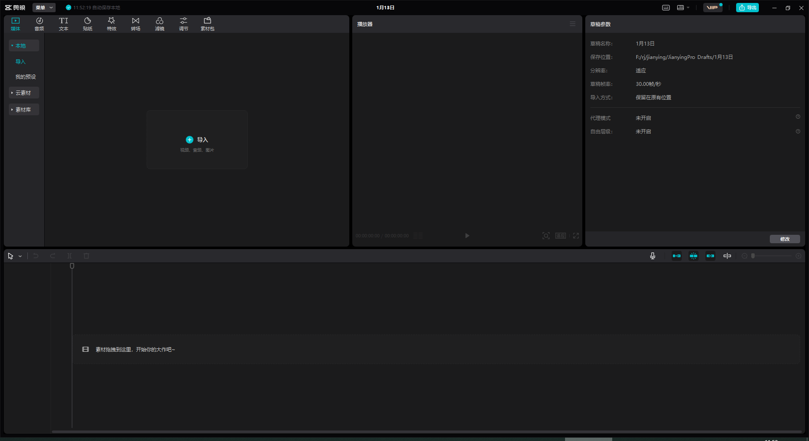Start voice-over recording with microphone icon
Image resolution: width=809 pixels, height=441 pixels.
(653, 256)
